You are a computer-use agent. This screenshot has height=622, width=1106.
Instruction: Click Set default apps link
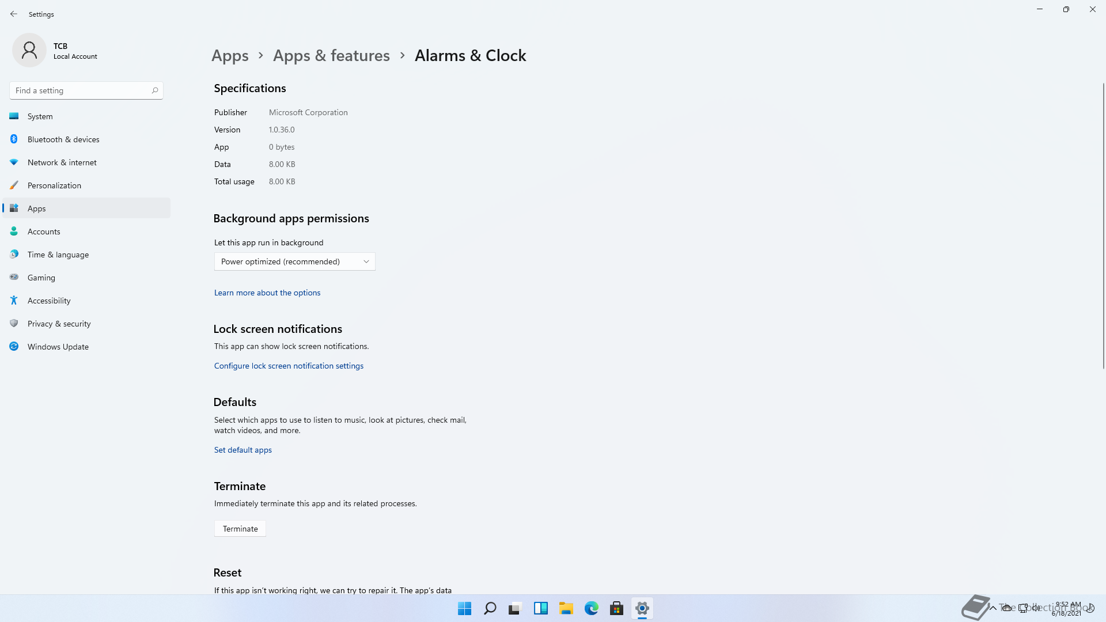click(x=243, y=450)
